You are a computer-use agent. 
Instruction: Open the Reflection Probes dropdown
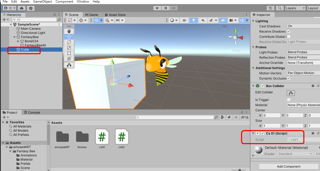(x=303, y=57)
